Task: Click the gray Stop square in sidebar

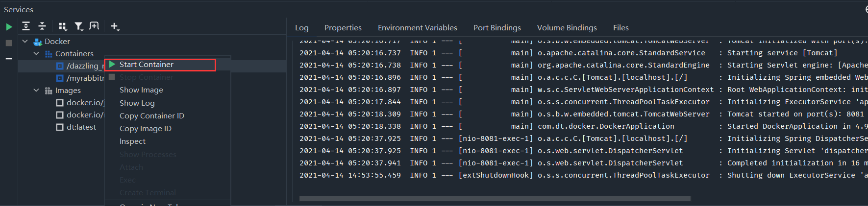Action: [9, 43]
